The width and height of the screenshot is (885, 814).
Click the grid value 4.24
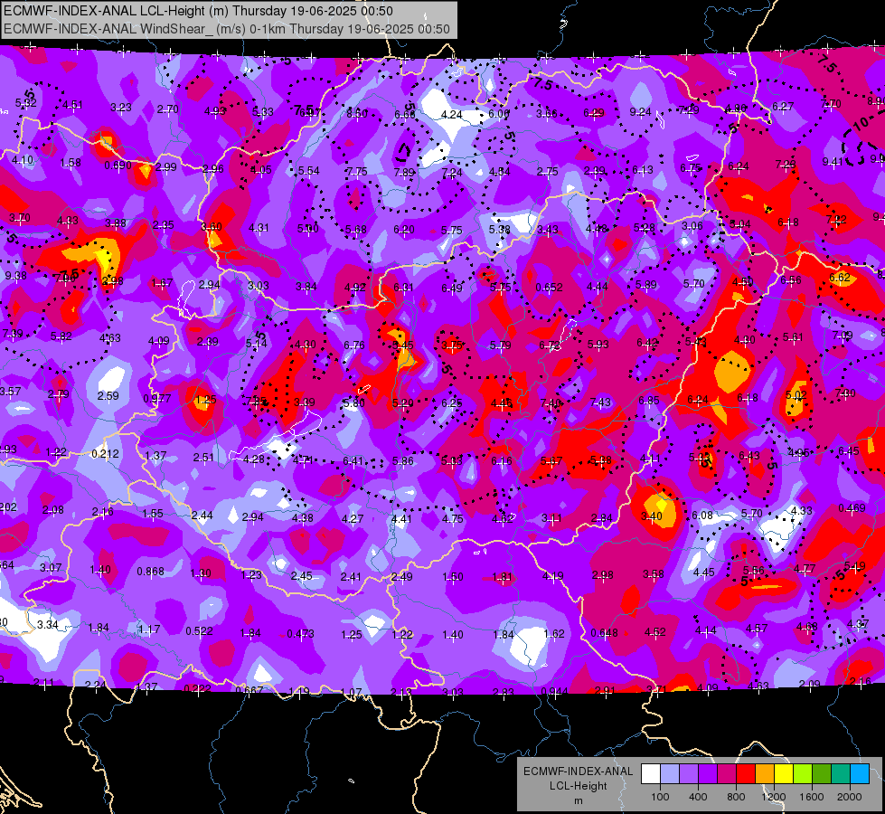tap(451, 115)
